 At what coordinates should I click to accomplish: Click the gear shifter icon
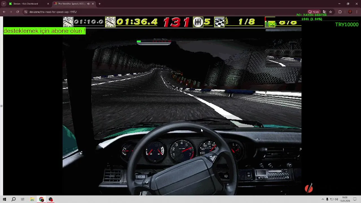pyautogui.click(x=198, y=22)
